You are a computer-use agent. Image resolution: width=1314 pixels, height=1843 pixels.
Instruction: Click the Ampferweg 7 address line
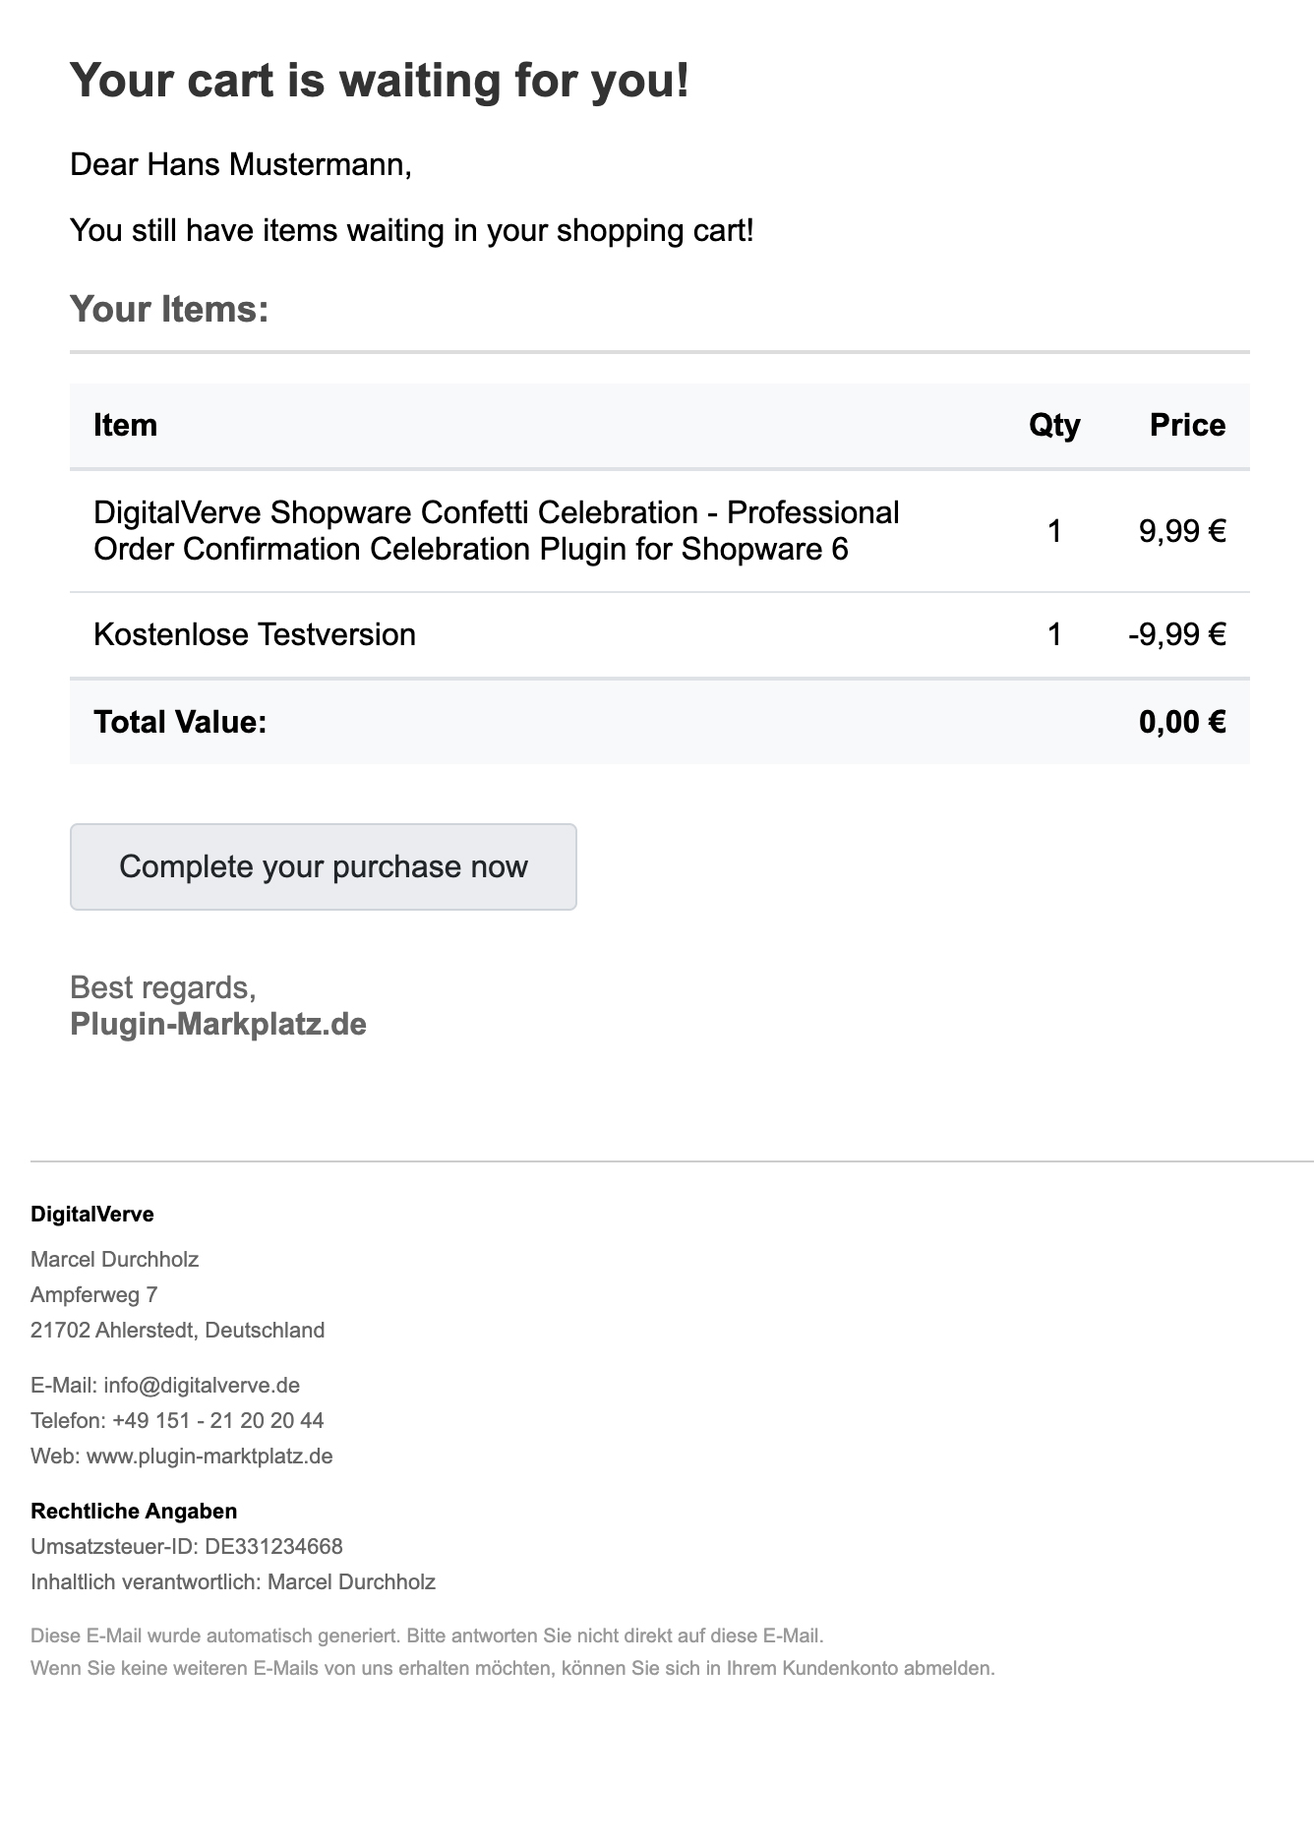pyautogui.click(x=94, y=1294)
